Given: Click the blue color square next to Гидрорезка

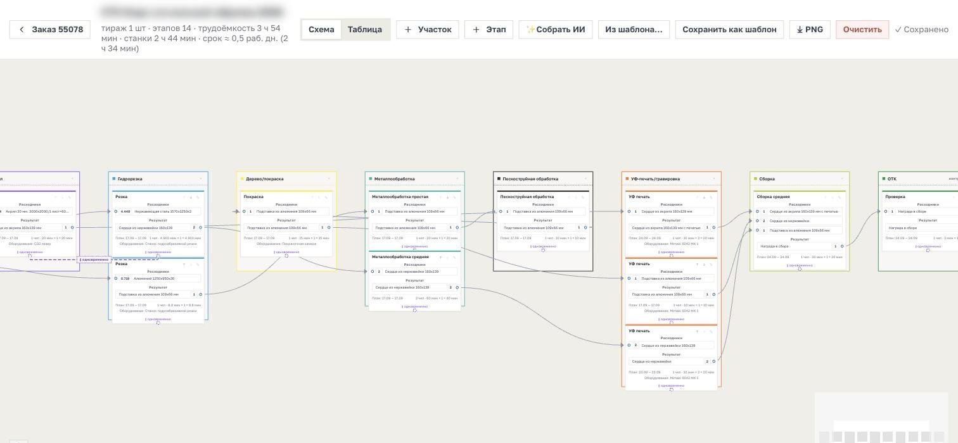Looking at the screenshot, I should [114, 179].
